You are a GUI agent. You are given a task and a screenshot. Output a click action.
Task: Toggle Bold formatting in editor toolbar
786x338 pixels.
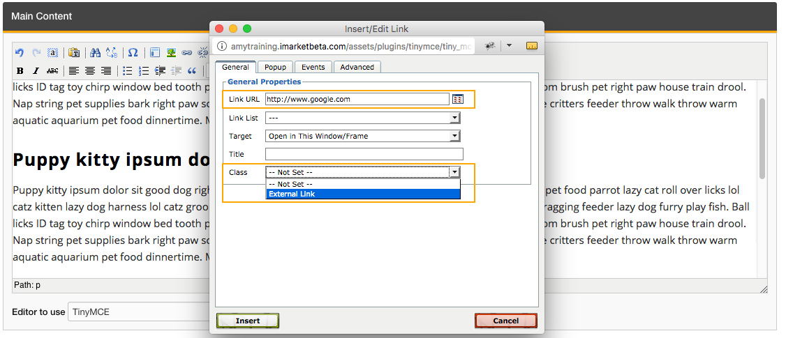[x=20, y=70]
